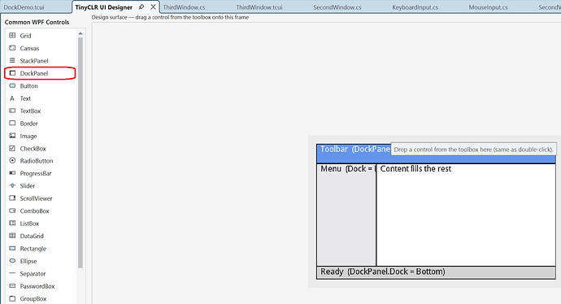
Task: Click the Button label in toolbox
Action: click(28, 86)
